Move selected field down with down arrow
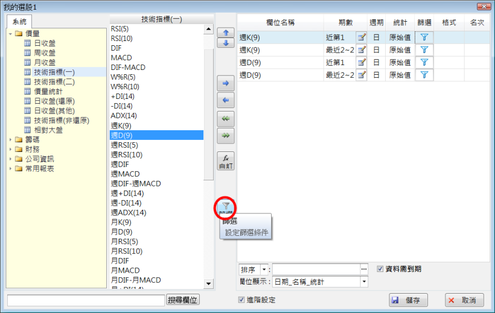 (x=226, y=43)
